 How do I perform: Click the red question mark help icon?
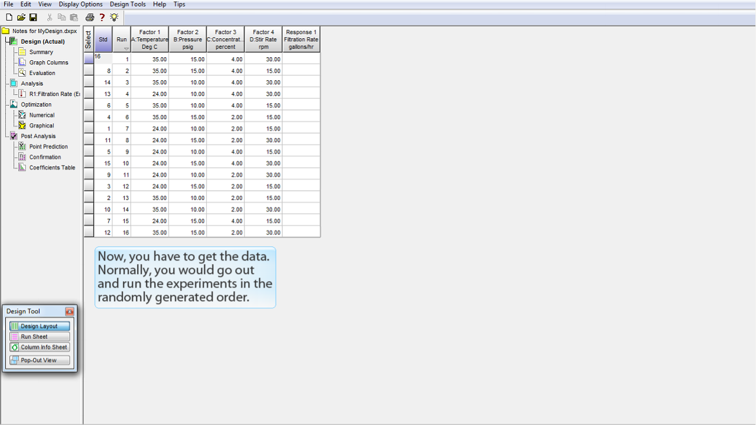[102, 18]
